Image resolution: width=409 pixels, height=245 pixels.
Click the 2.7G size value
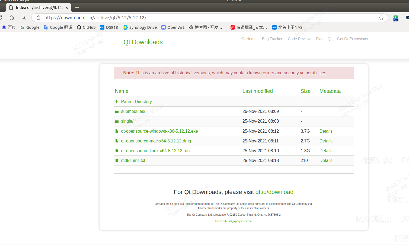[x=305, y=141]
